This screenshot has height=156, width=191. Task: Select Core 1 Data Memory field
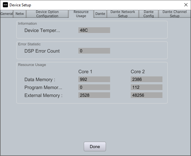[94, 79]
